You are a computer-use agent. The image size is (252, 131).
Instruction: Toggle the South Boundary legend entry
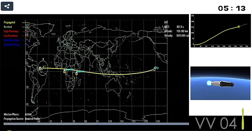[x=12, y=45]
